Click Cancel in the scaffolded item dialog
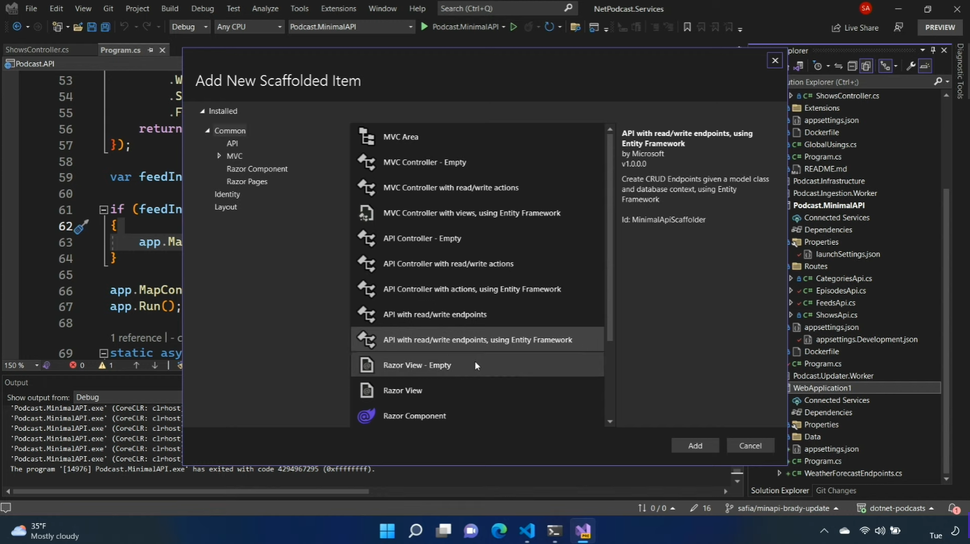This screenshot has width=970, height=544. pyautogui.click(x=750, y=446)
